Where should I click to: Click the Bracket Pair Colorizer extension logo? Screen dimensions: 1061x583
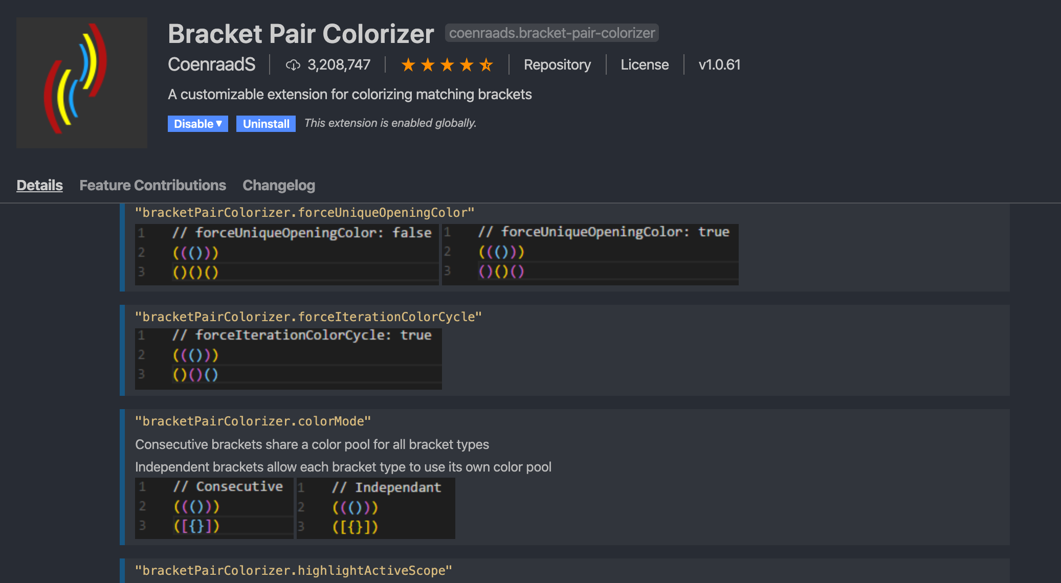tap(81, 82)
